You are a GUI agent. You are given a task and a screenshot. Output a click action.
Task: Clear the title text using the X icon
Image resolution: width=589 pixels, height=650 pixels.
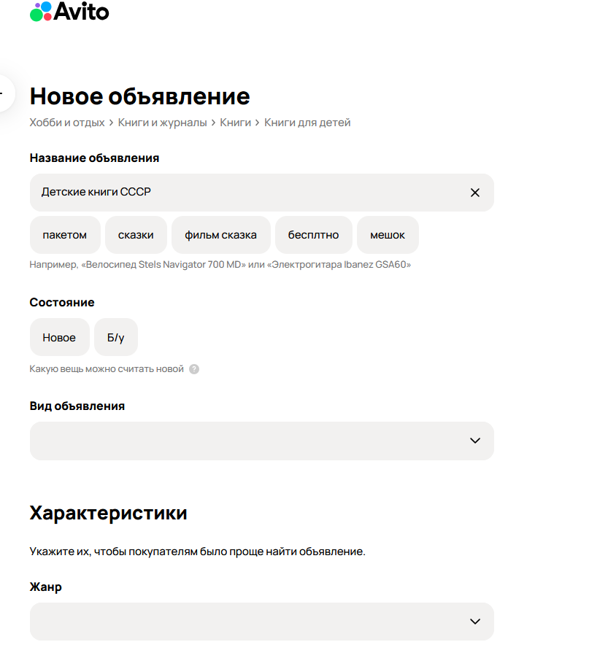[475, 192]
